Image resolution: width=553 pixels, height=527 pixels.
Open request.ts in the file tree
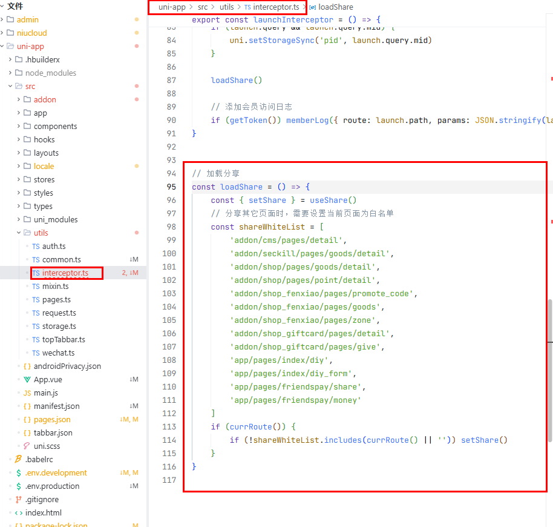coord(59,313)
